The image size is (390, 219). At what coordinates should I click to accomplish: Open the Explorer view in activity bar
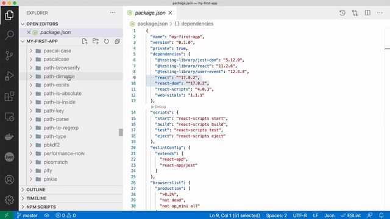click(x=9, y=15)
